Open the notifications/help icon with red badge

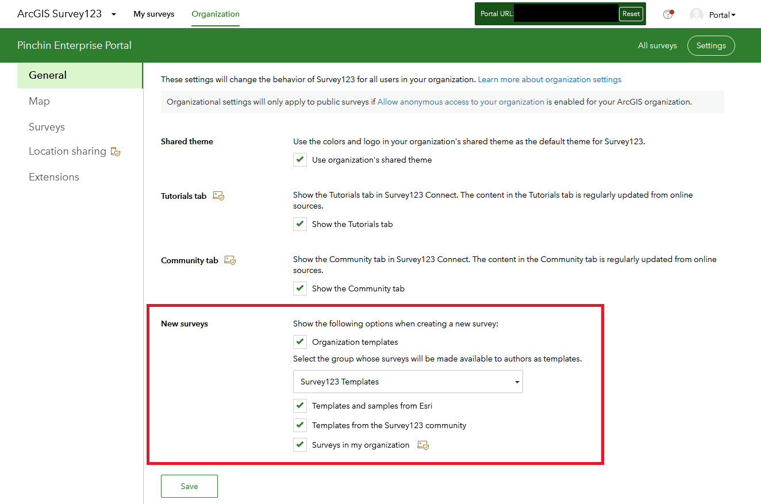coord(668,14)
